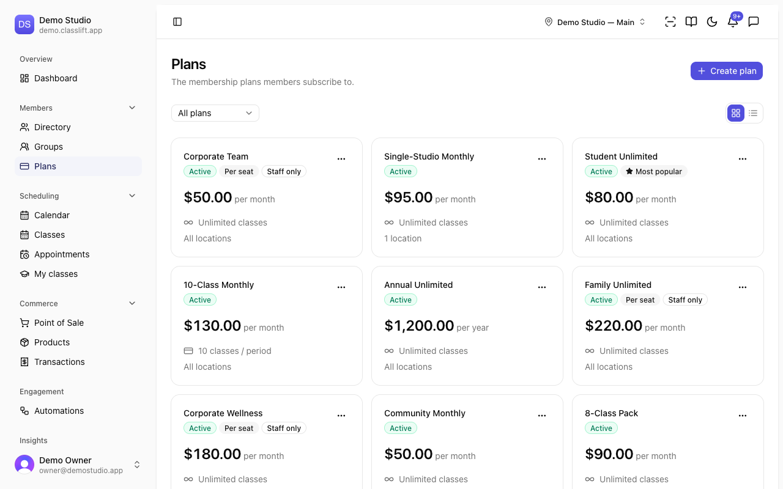The width and height of the screenshot is (783, 489).
Task: Select Plans in the sidebar
Action: tap(78, 166)
